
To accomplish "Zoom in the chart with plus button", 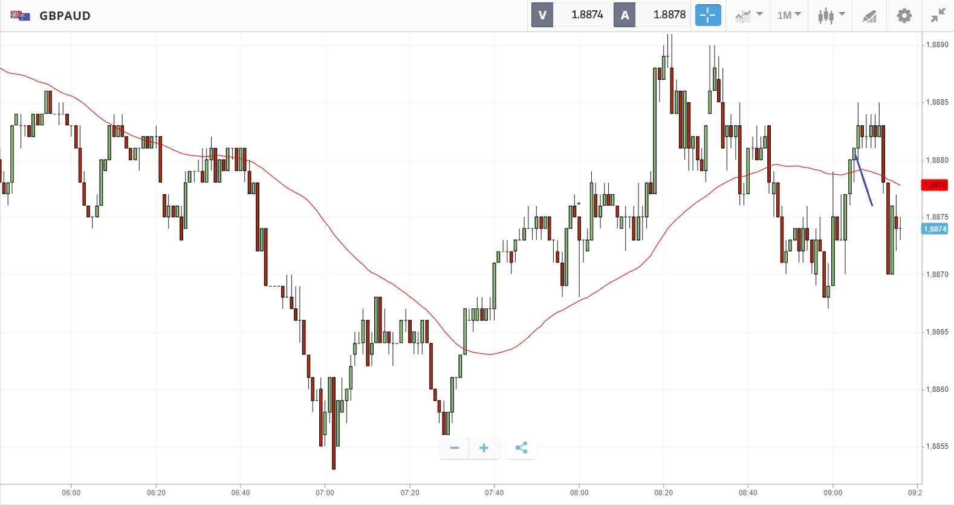I will pos(484,448).
